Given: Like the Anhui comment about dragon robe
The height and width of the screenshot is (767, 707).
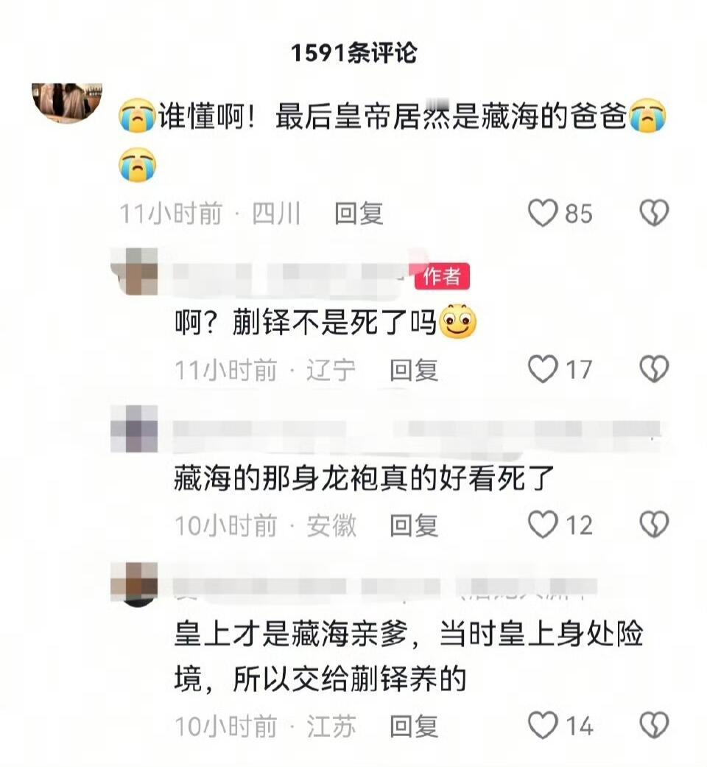Looking at the screenshot, I should pyautogui.click(x=543, y=525).
